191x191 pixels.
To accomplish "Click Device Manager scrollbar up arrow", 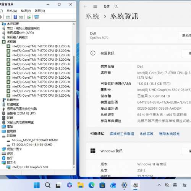I will [x=74, y=24].
